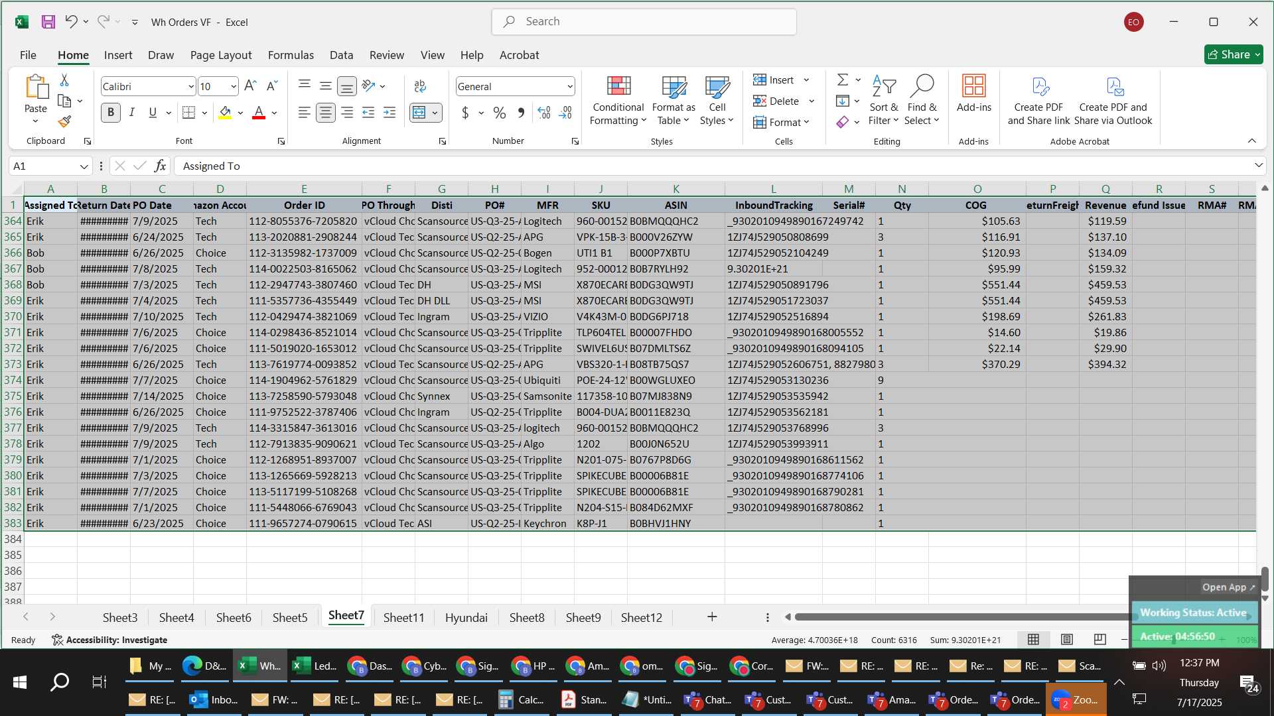Click column header L
Screen dimensions: 1274x716
(x=773, y=189)
